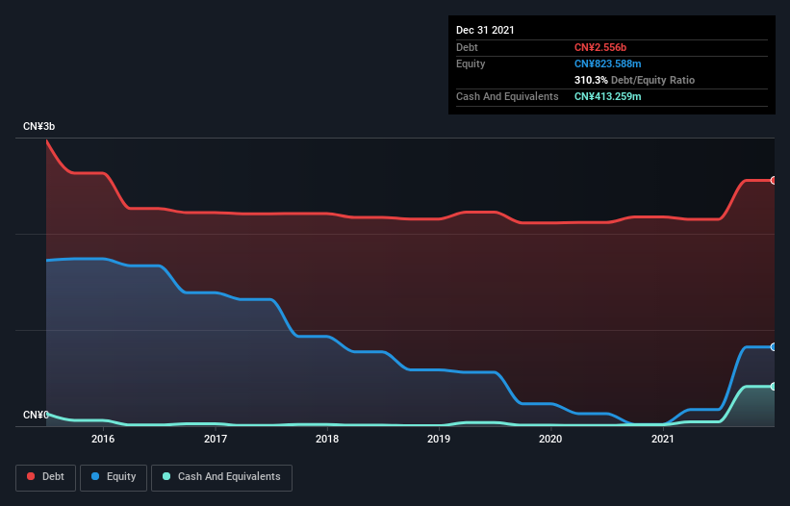The width and height of the screenshot is (790, 506).
Task: Click the Cash data point at Dec 2021
Action: 774,386
